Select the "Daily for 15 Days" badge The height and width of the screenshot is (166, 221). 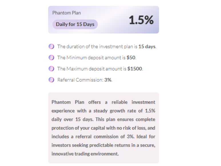(x=75, y=24)
